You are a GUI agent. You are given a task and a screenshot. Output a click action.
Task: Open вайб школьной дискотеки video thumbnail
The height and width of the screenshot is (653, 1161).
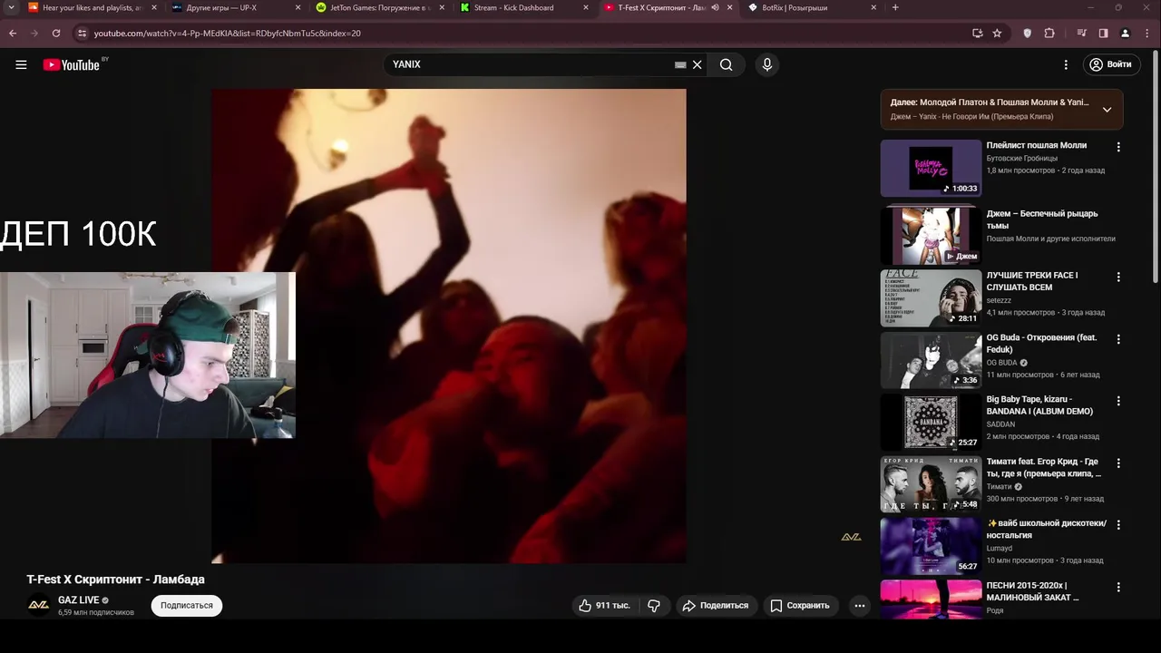[931, 546]
